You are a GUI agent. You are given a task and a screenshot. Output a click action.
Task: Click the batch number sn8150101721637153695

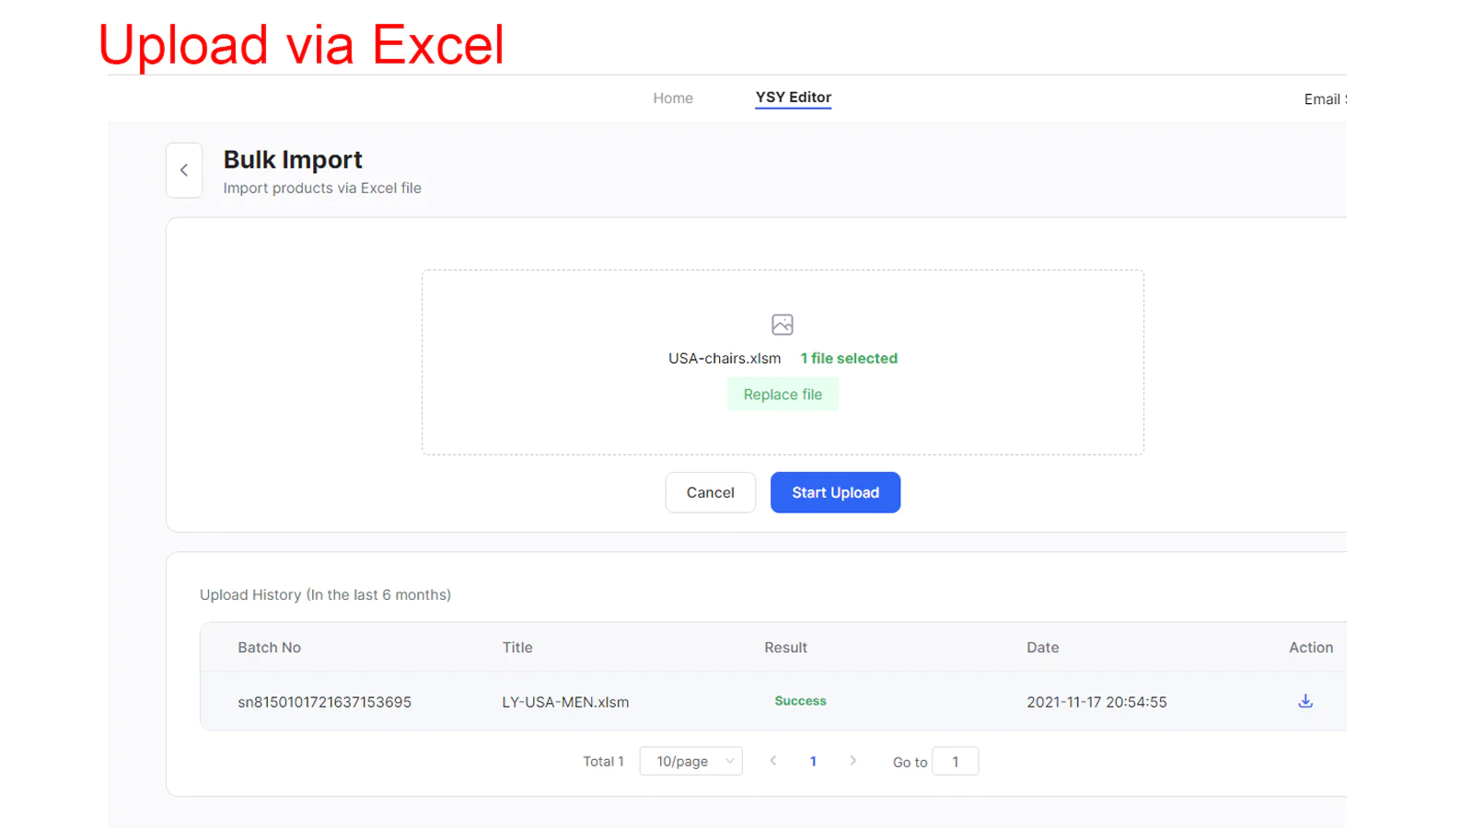tap(324, 702)
